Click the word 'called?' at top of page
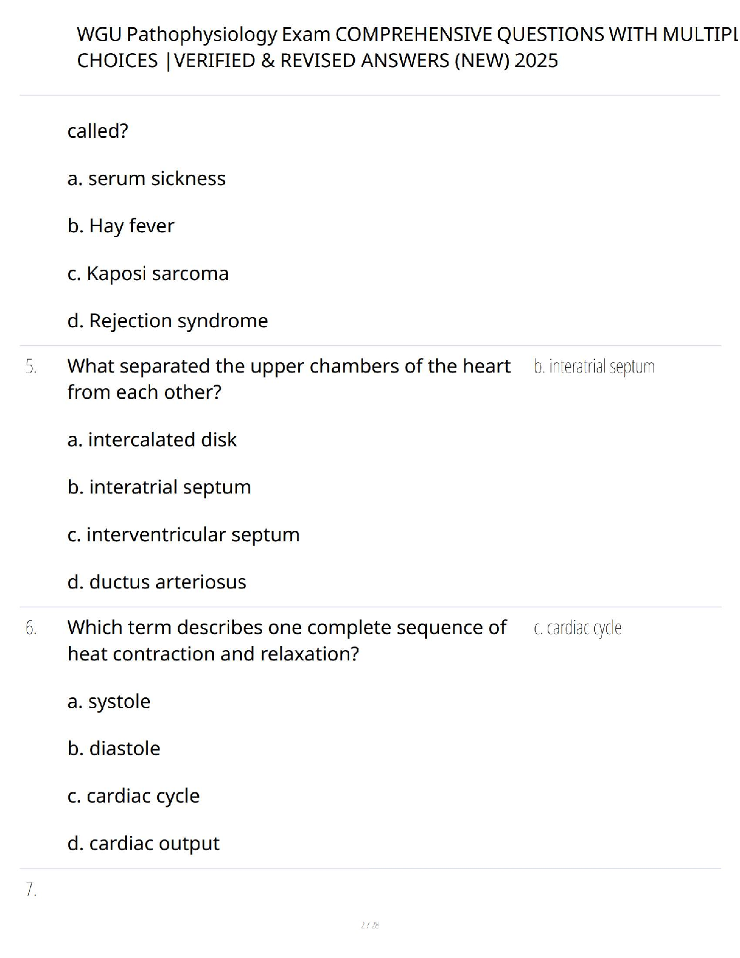The height and width of the screenshot is (958, 740). point(97,131)
